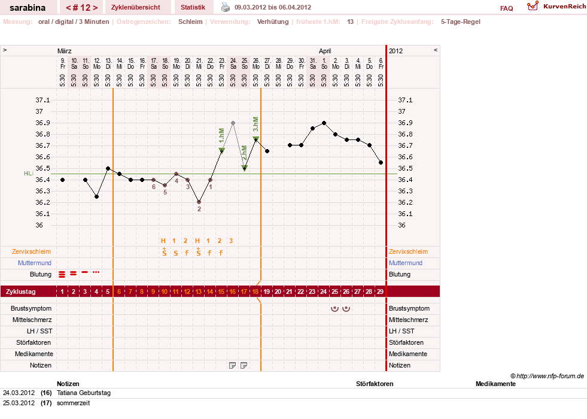Viewport: 587px width, 419px height.
Task: Open the KurvenReich link text
Action: coord(564,7)
